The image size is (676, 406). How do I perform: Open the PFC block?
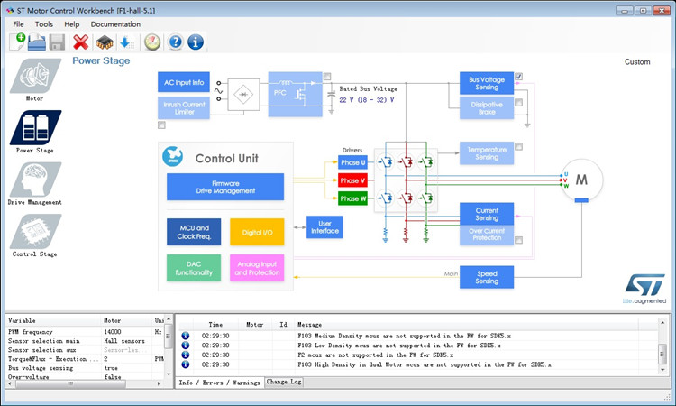(296, 94)
